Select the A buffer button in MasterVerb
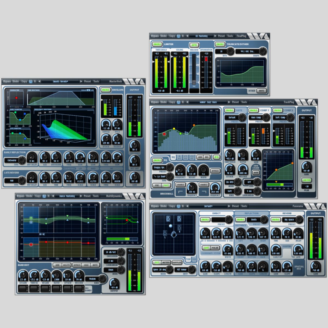The height and width of the screenshot is (328, 328). [31, 81]
